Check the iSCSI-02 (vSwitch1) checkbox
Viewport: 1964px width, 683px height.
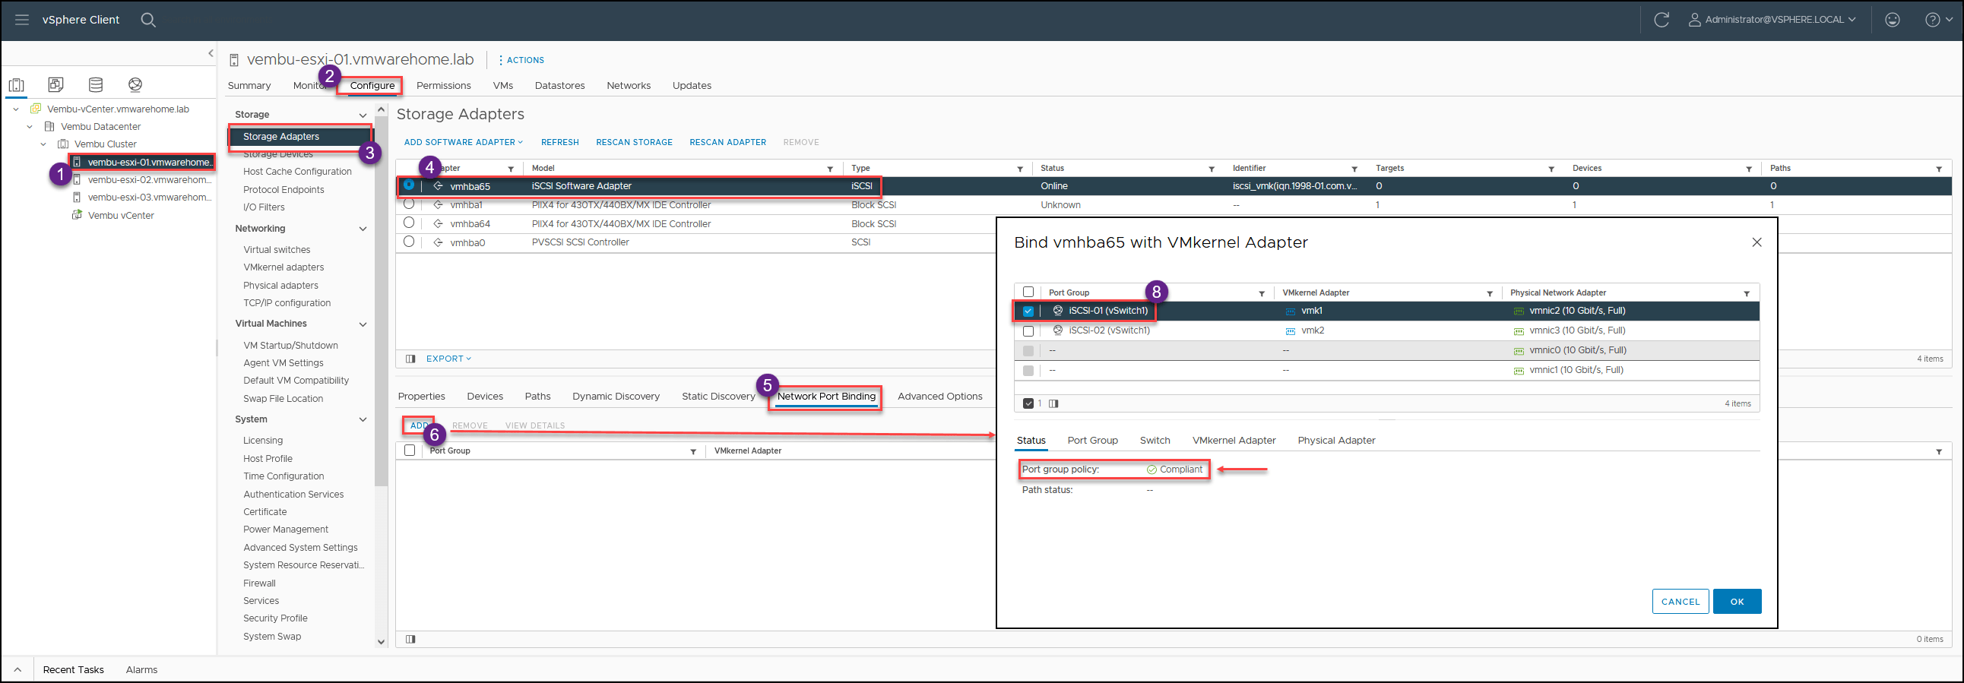coord(1028,330)
